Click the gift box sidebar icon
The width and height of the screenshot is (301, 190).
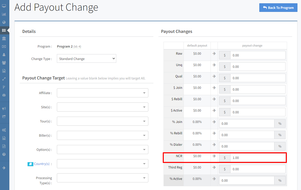tap(4, 95)
